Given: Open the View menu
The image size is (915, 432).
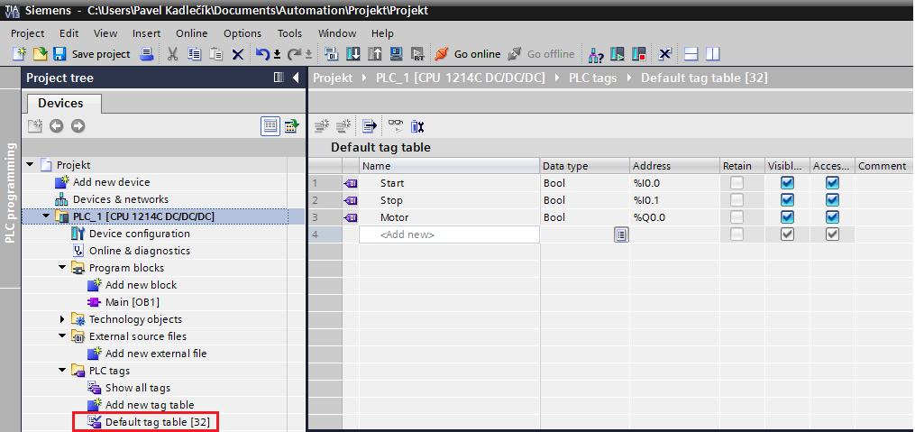Looking at the screenshot, I should coord(105,33).
